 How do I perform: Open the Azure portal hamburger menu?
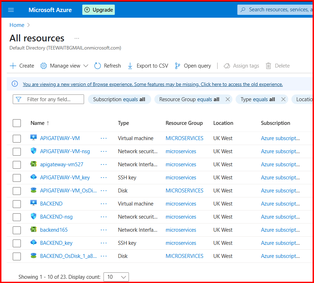(11, 10)
